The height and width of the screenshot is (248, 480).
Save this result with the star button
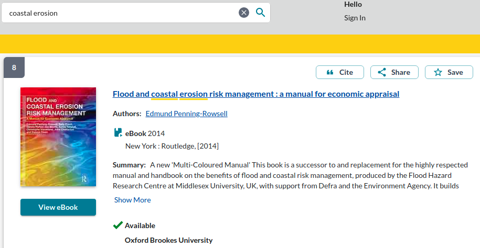click(x=449, y=72)
